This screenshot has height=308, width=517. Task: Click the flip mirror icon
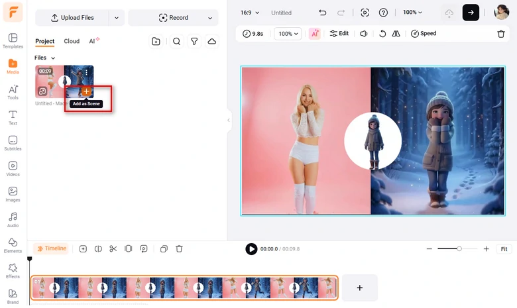(x=396, y=34)
